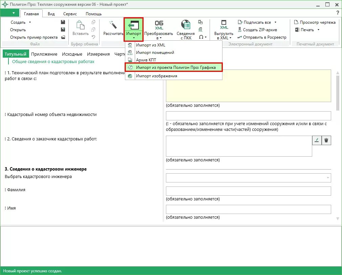Expand the Выгрузить в XML dropdown arrow
Screen dimensions: 342x275
click(230, 38)
